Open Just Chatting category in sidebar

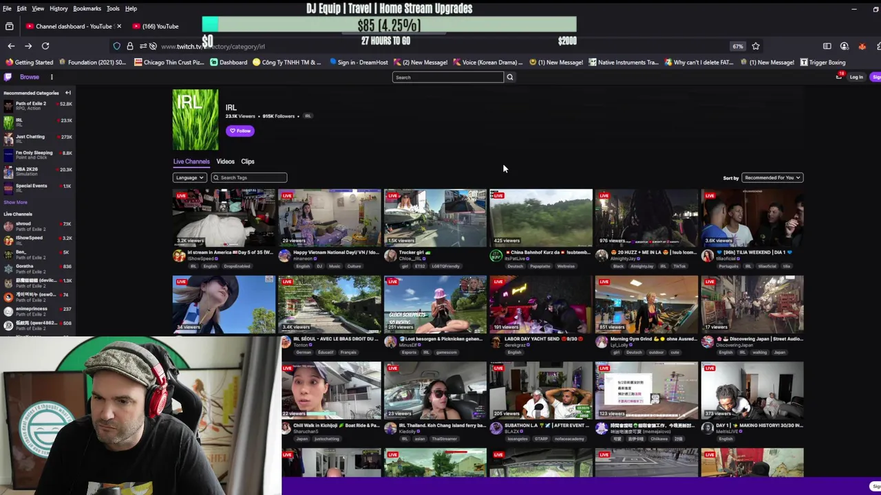37,139
